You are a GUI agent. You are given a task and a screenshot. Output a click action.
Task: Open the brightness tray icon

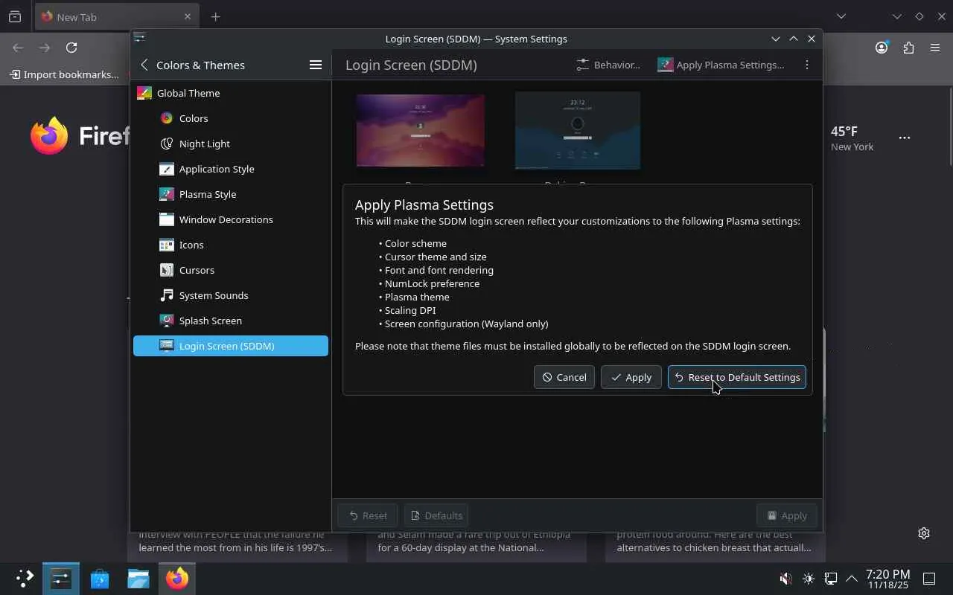coord(809,579)
